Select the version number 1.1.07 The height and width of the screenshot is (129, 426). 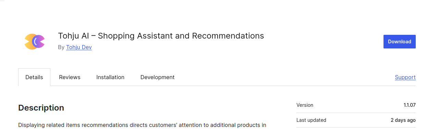click(410, 105)
